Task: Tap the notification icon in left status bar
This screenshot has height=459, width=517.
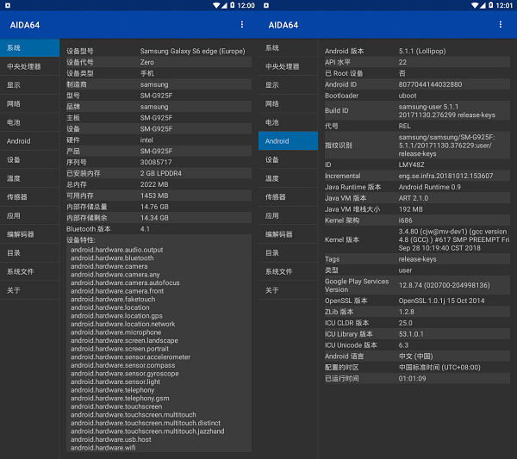Action: [x=7, y=6]
